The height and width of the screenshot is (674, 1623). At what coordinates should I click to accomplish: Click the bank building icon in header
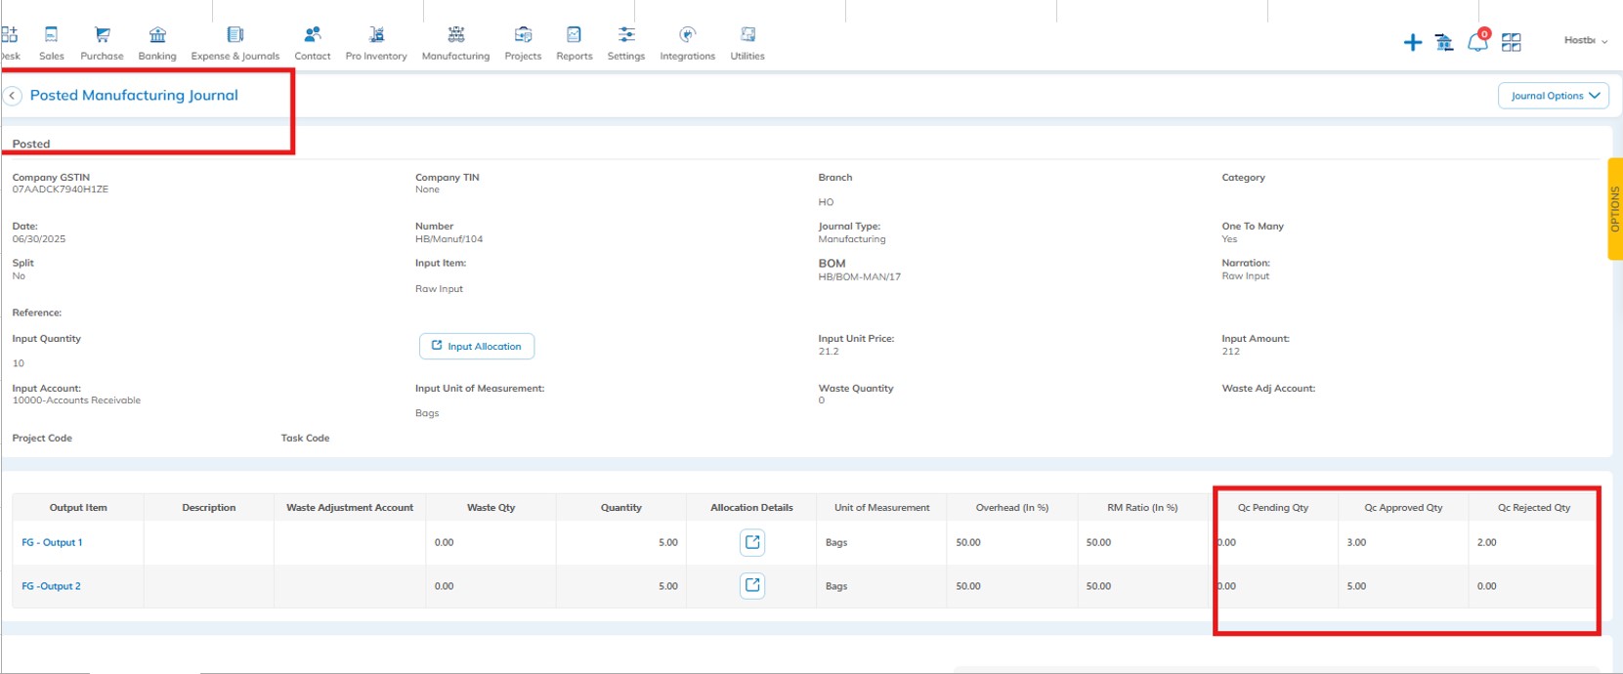[1444, 42]
